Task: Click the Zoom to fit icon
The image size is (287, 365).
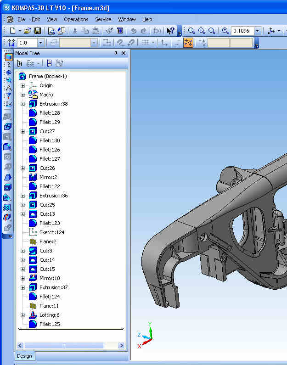Action: [x=225, y=30]
